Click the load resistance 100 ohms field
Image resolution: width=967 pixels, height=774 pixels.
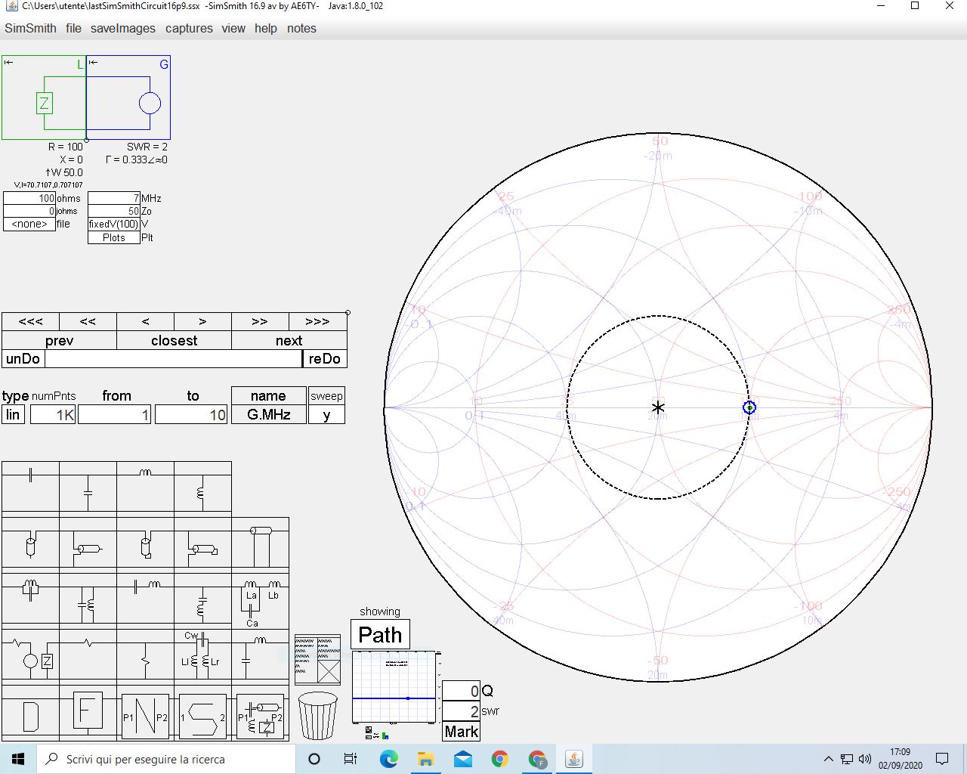pos(29,198)
